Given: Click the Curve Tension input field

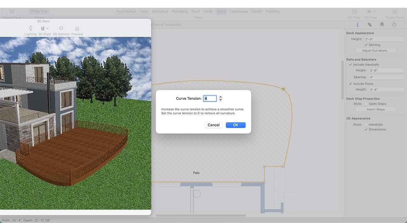Looking at the screenshot, I should [210, 99].
